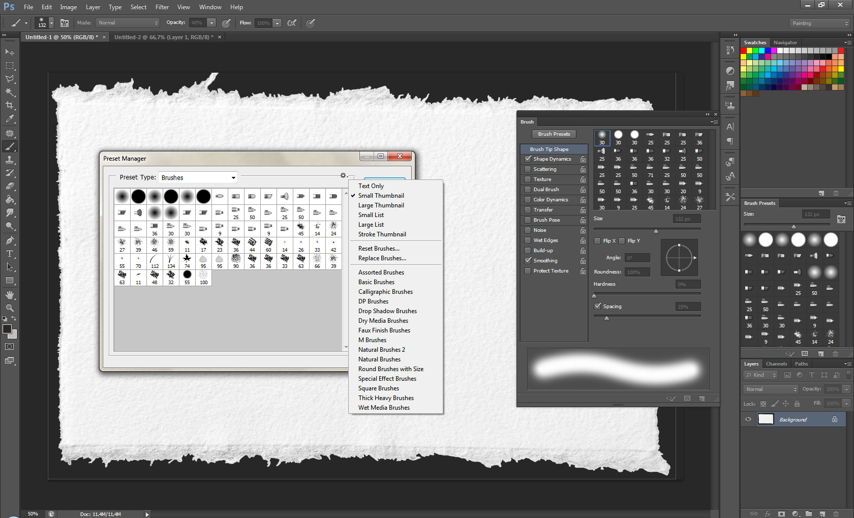Open the layer blend mode dropdown
The width and height of the screenshot is (854, 518).
(771, 389)
